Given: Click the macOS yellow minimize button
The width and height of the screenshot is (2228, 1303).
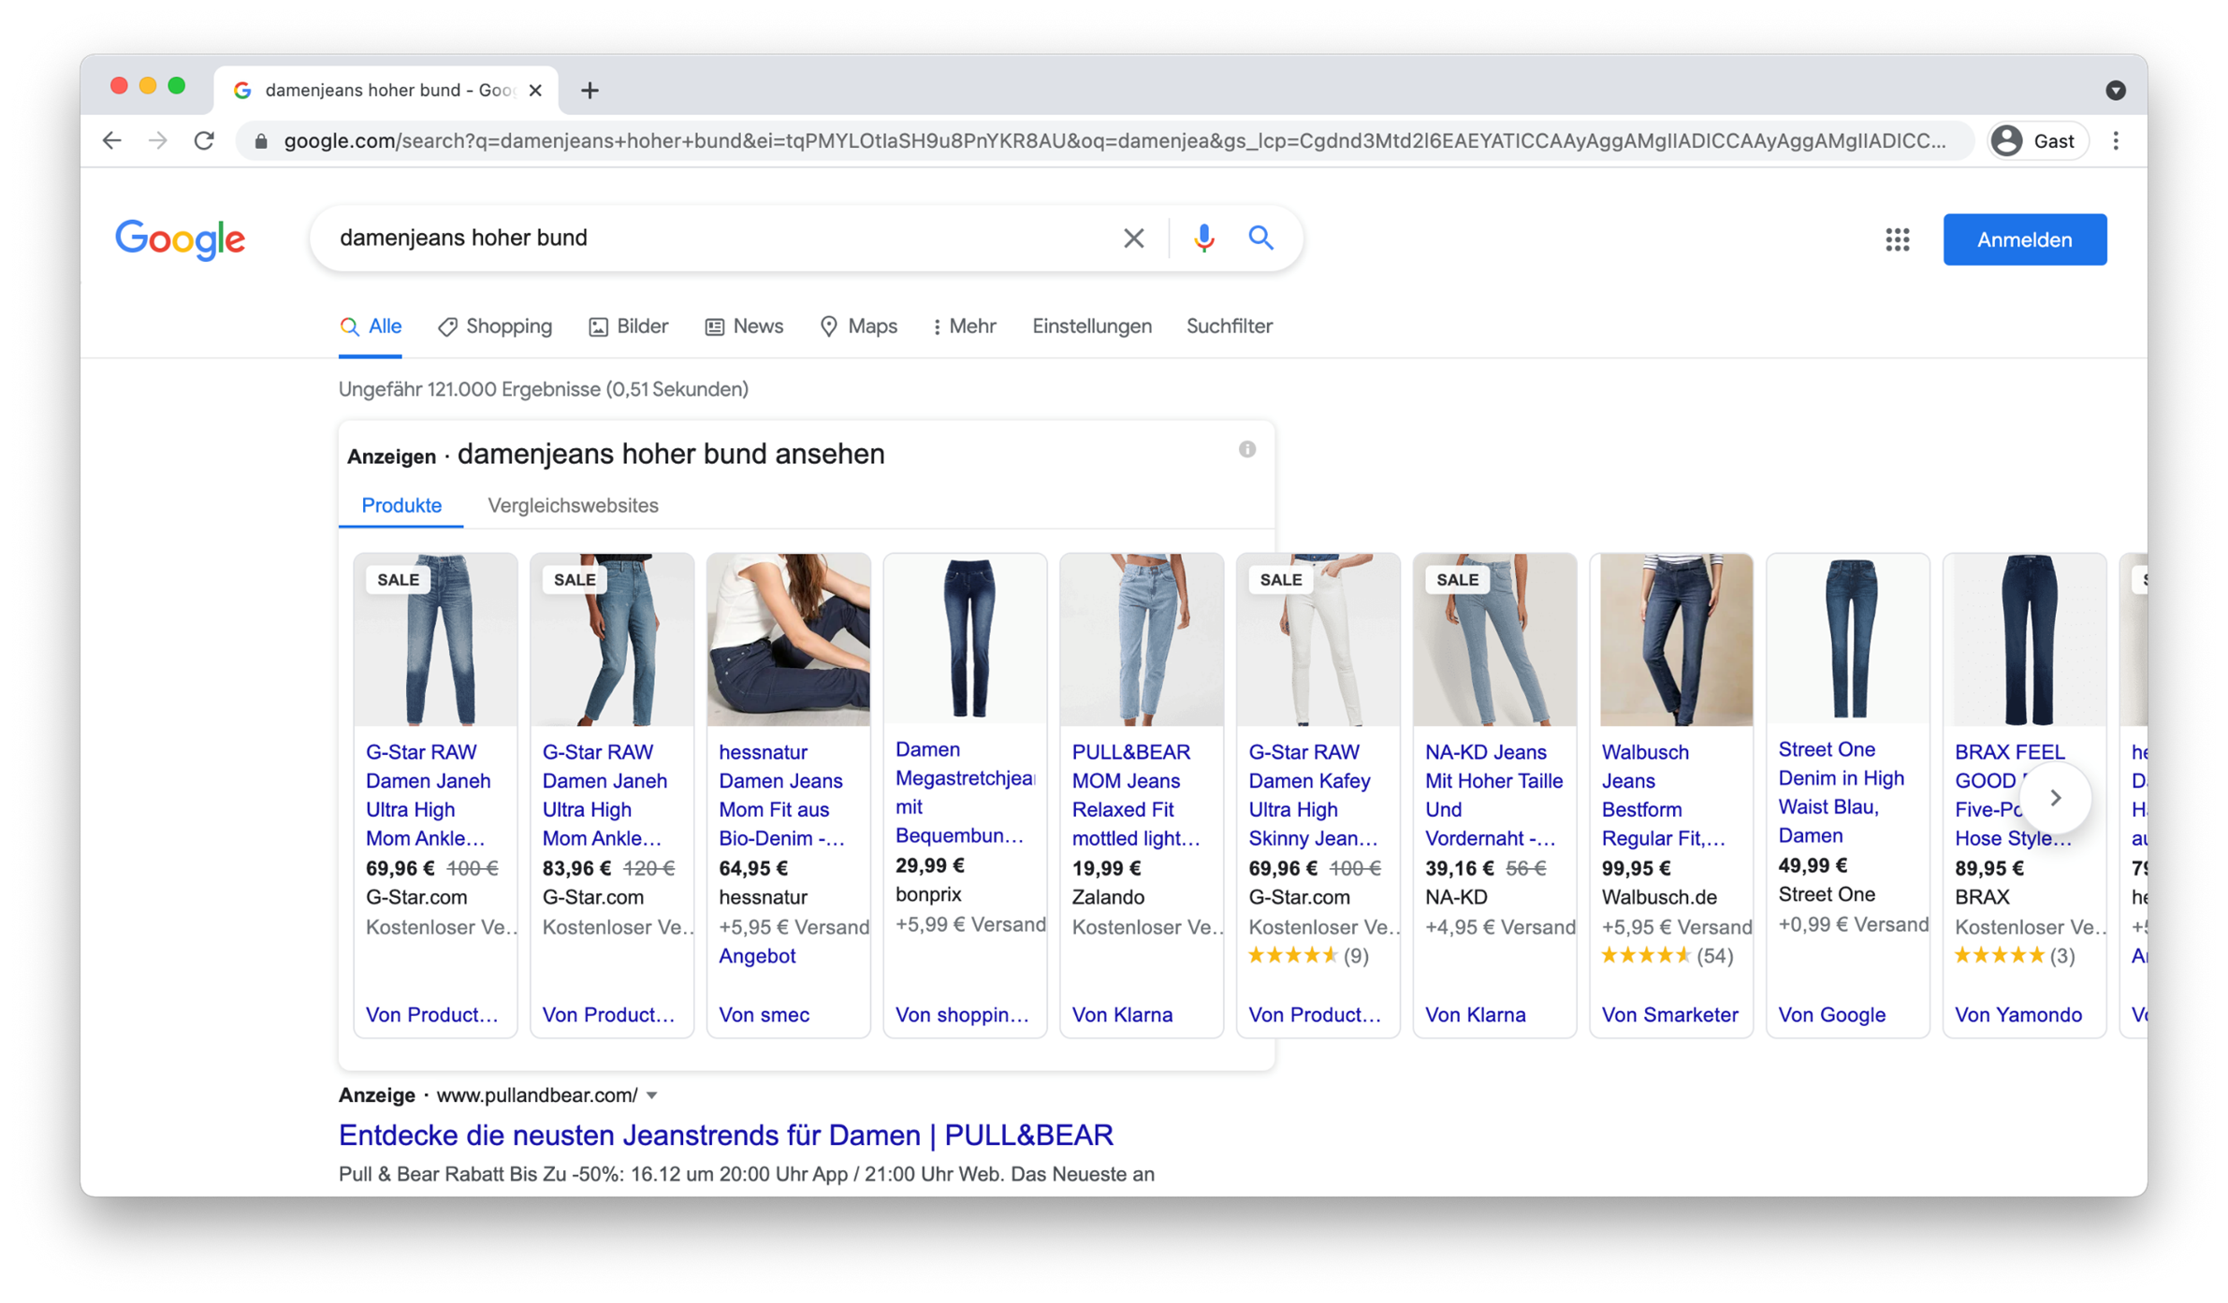Looking at the screenshot, I should 148,86.
